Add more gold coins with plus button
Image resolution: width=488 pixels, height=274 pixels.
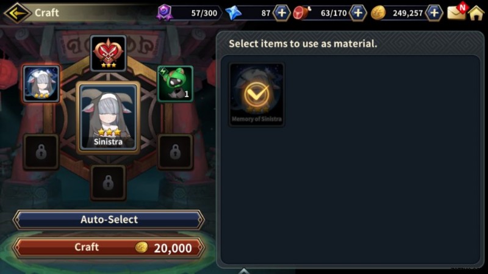point(434,13)
